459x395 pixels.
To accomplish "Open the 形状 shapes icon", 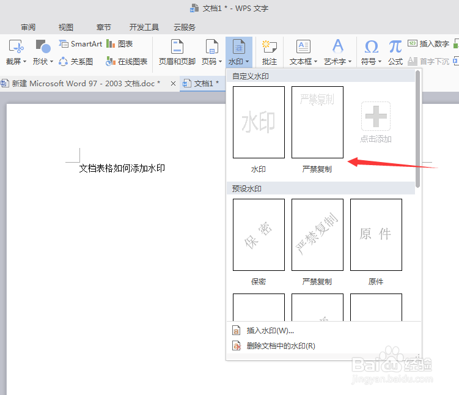I will 43,46.
